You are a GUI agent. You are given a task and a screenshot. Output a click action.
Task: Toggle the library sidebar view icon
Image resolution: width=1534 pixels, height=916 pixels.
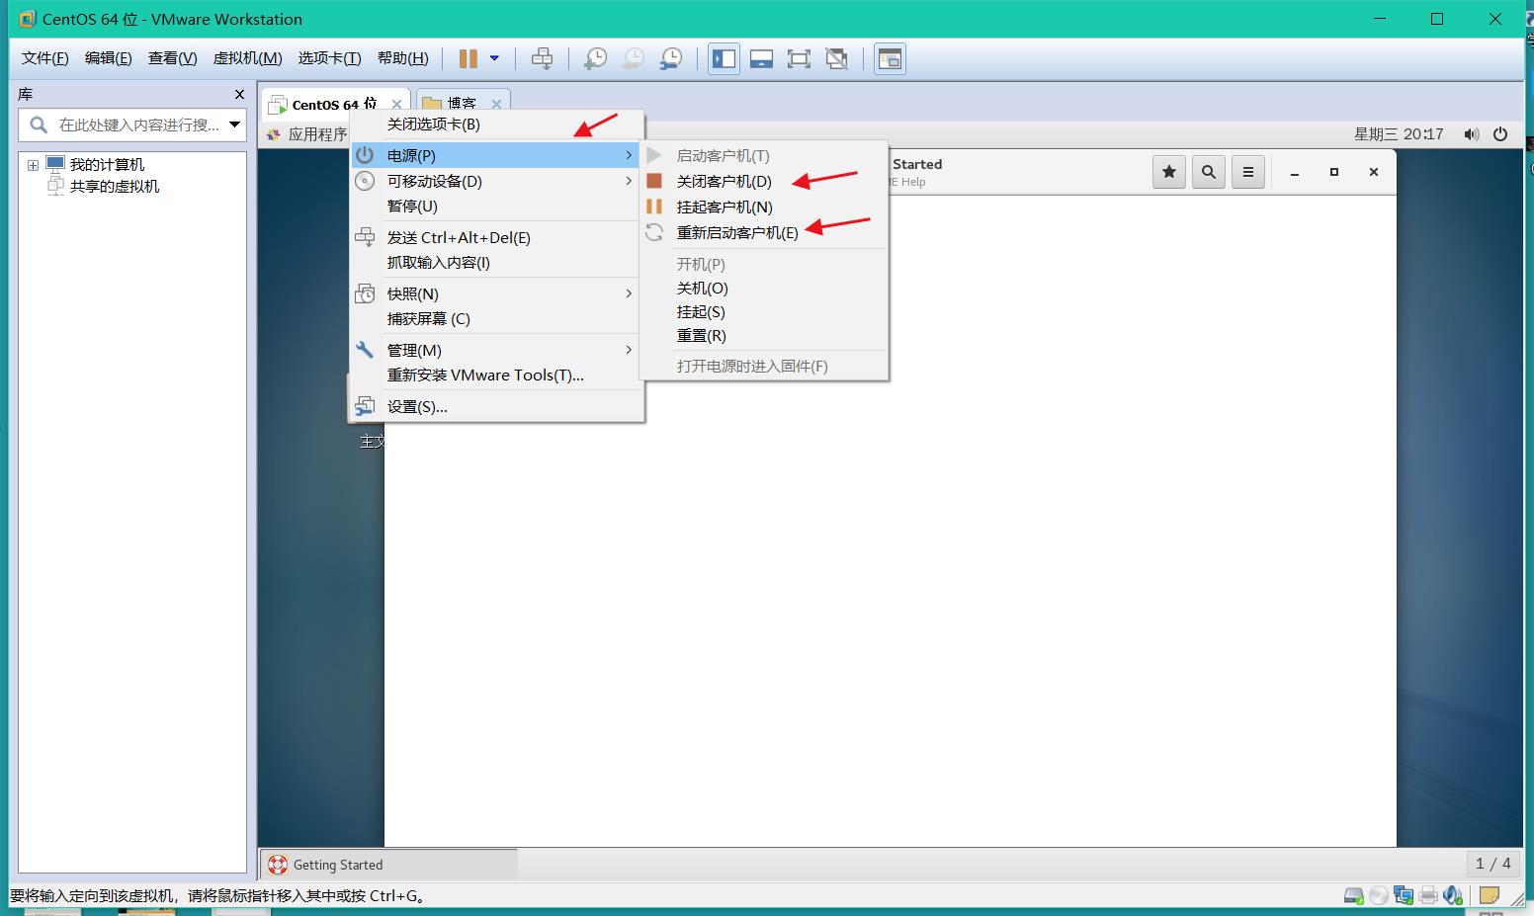tap(724, 58)
